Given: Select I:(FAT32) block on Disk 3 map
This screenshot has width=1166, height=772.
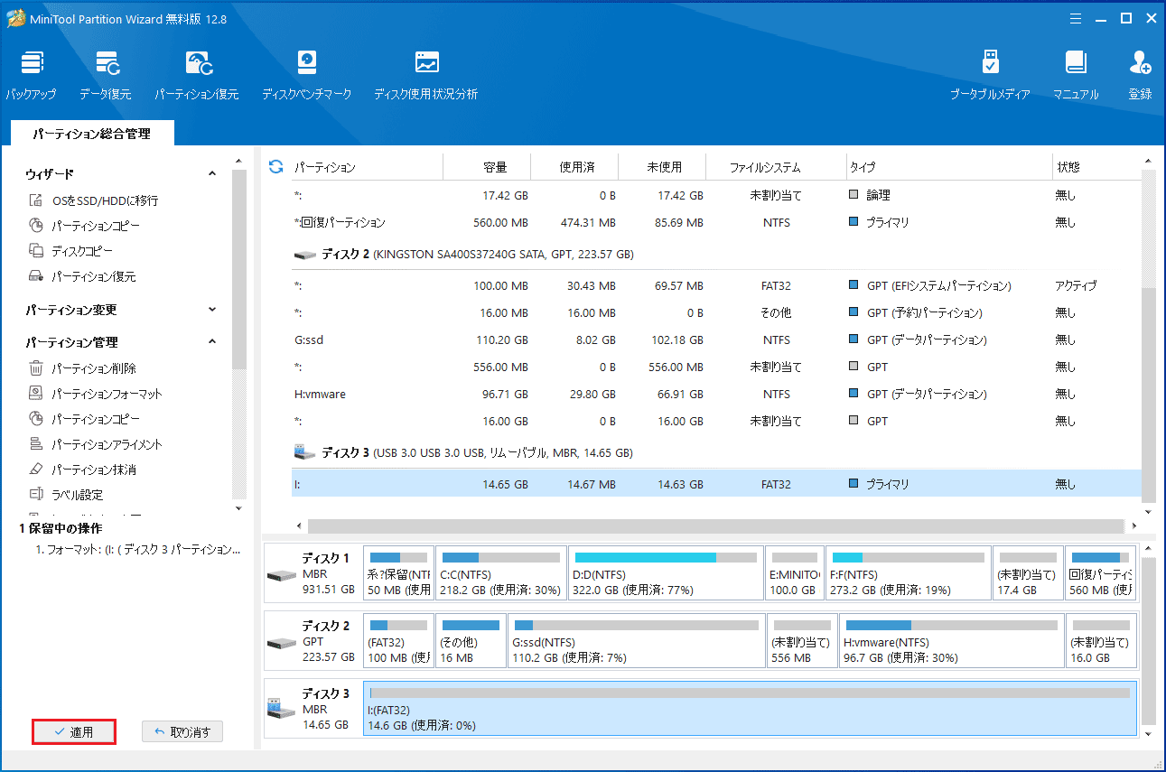Looking at the screenshot, I should (750, 709).
